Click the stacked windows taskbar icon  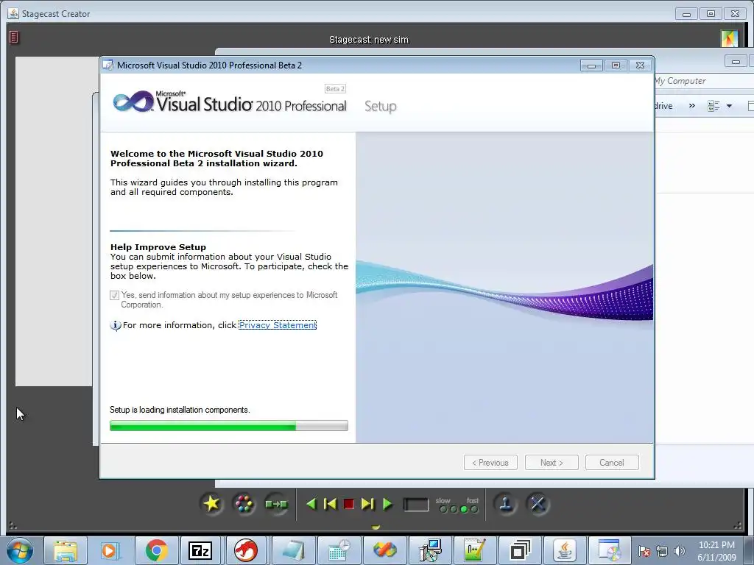tap(520, 550)
